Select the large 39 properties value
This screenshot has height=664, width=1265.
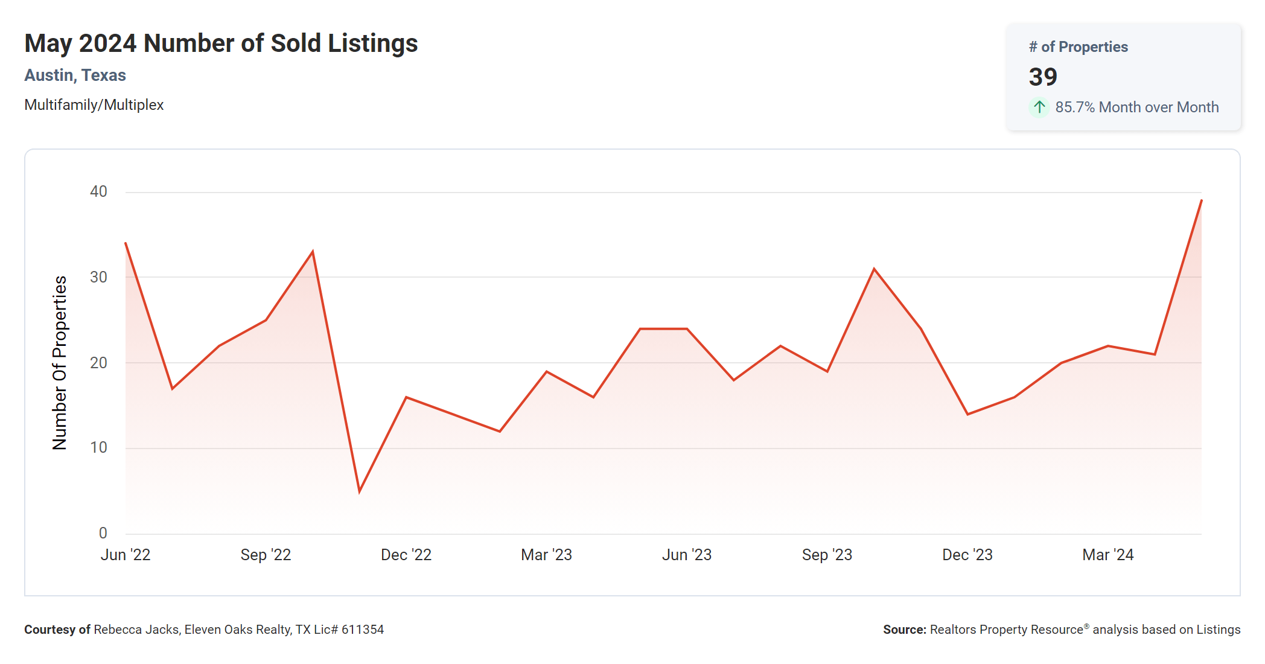tap(1043, 77)
